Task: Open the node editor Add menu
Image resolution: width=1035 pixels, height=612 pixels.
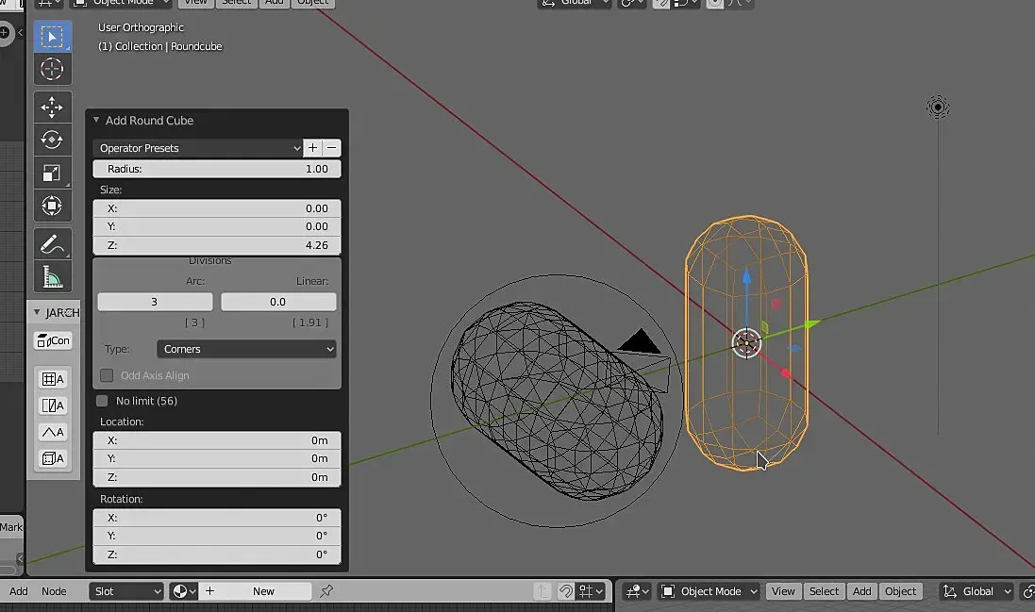Action: click(x=19, y=591)
